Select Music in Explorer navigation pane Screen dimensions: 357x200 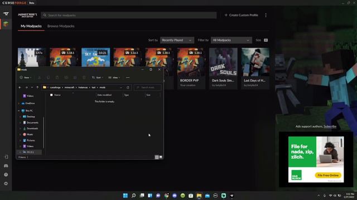click(x=28, y=134)
